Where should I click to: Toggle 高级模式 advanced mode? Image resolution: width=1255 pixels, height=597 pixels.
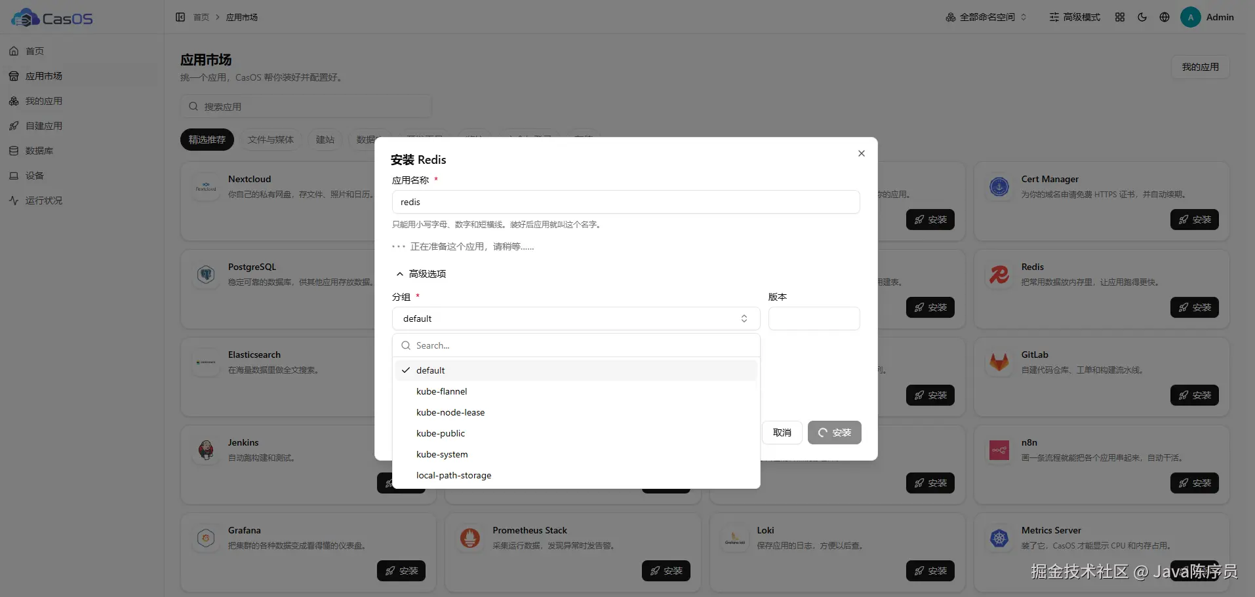coord(1075,17)
